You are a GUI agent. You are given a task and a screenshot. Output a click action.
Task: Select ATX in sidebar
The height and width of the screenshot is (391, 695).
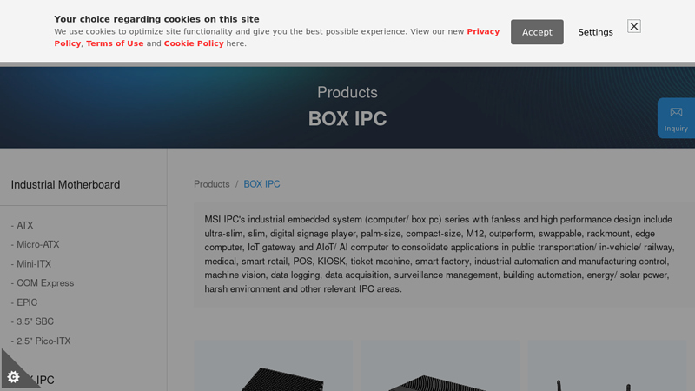pyautogui.click(x=25, y=226)
